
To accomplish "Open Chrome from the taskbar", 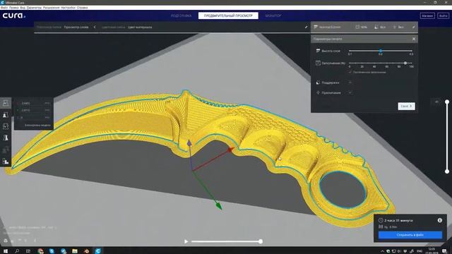I will tap(40, 251).
